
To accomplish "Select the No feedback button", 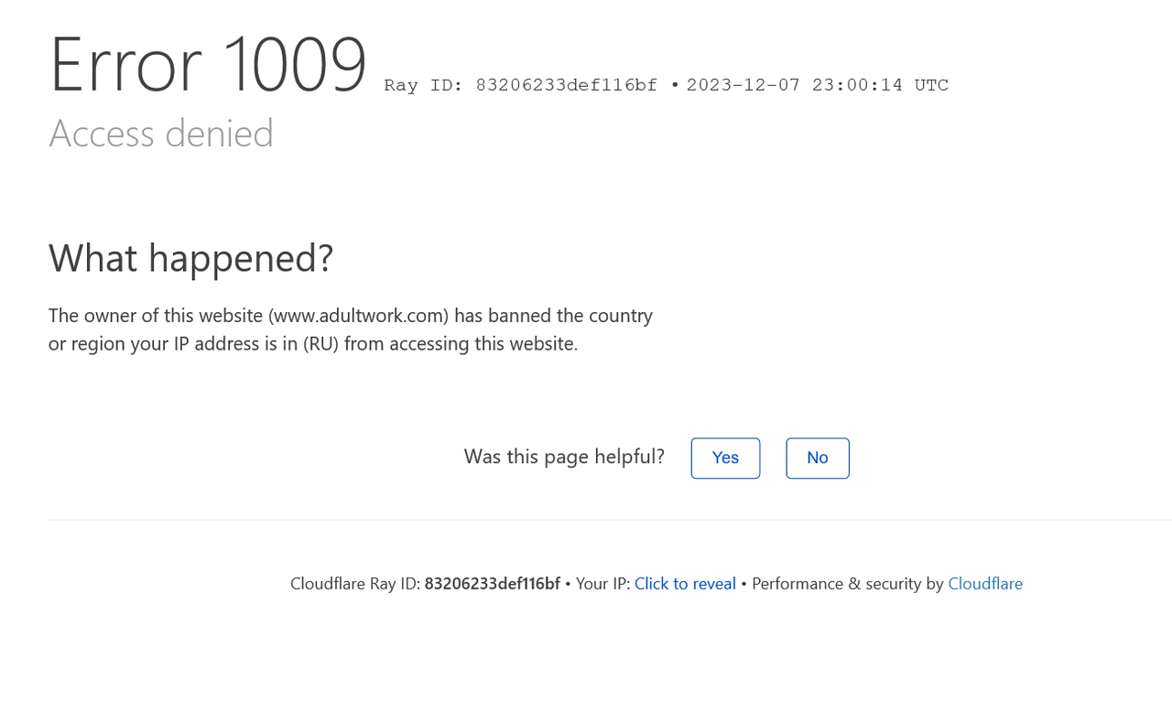I will click(x=818, y=458).
